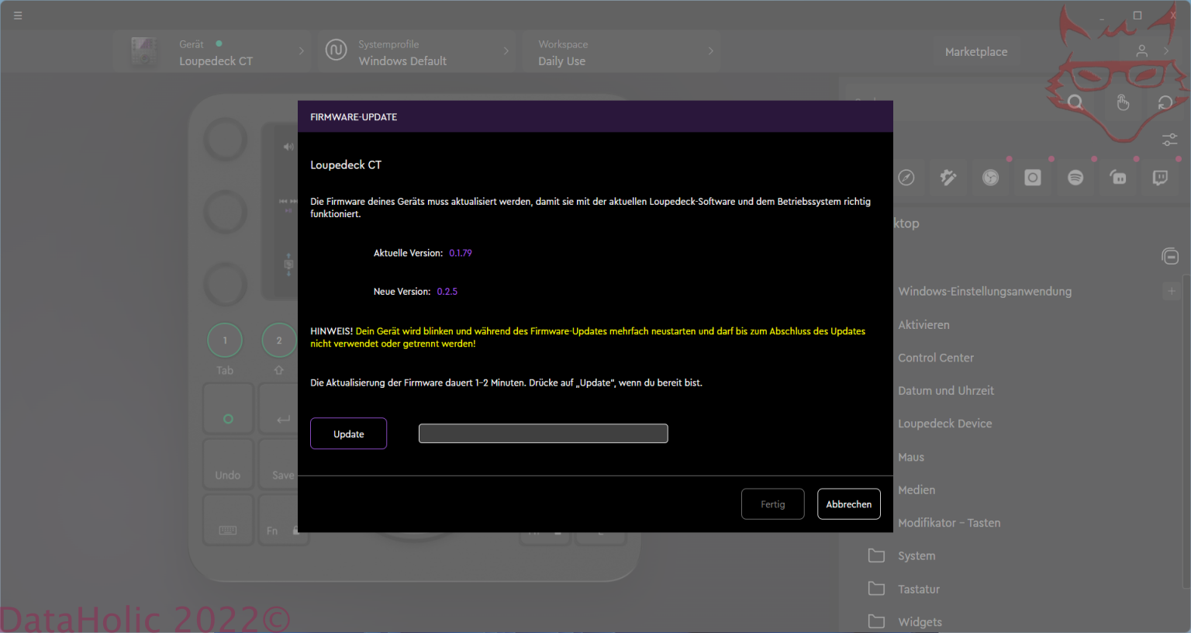This screenshot has height=633, width=1191.
Task: Add Windows-Einstellungsanwendung with plus icon
Action: (x=1171, y=291)
